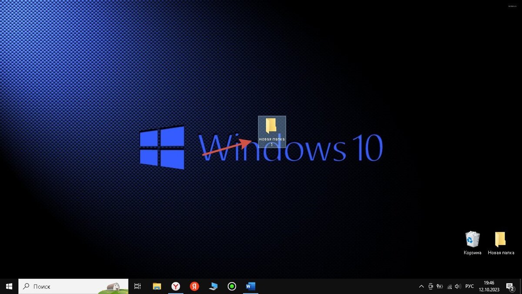Open the battery status tray icon

[x=440, y=286]
